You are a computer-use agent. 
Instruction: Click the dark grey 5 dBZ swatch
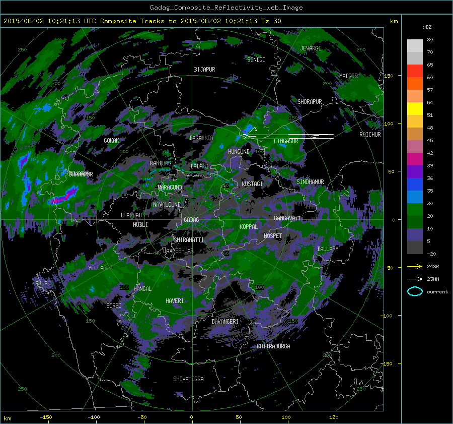pyautogui.click(x=415, y=248)
